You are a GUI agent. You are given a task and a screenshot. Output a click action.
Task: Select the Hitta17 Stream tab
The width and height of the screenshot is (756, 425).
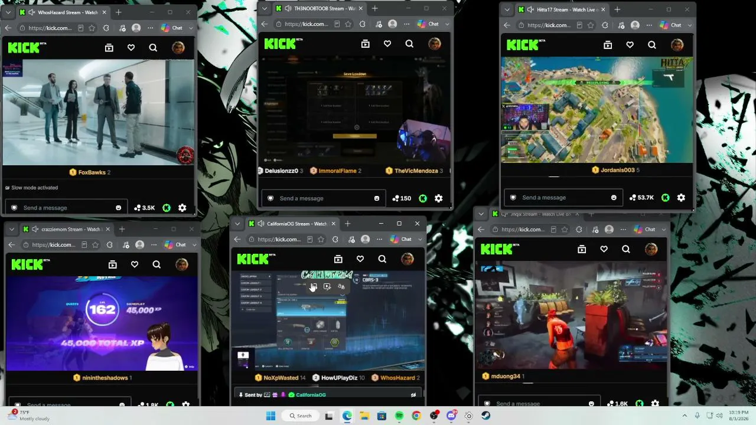[x=562, y=9]
